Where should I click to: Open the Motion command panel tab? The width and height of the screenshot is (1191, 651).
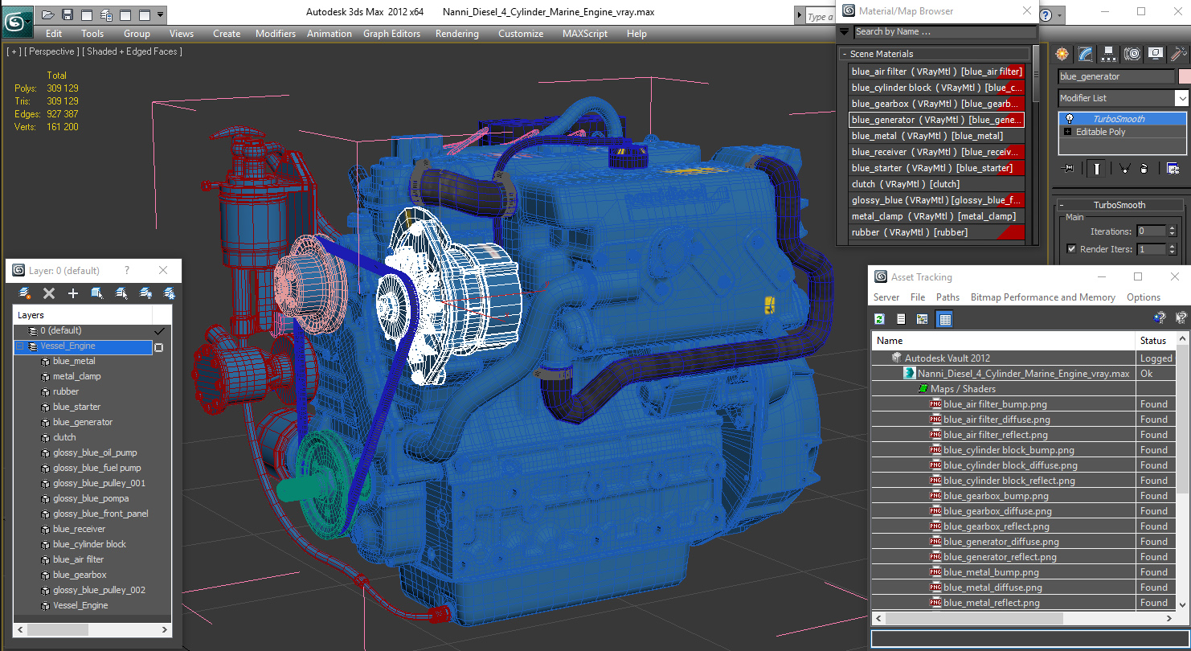(x=1132, y=54)
